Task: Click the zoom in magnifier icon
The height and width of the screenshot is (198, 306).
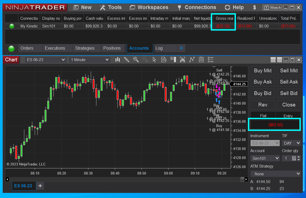Action: click(x=136, y=60)
